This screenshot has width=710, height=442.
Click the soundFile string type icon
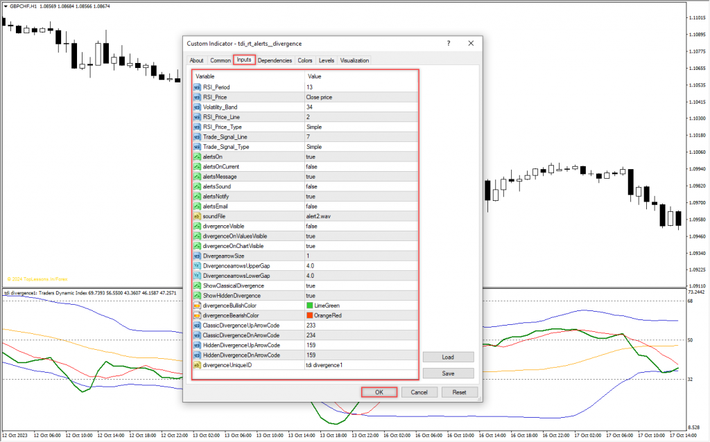pos(198,216)
